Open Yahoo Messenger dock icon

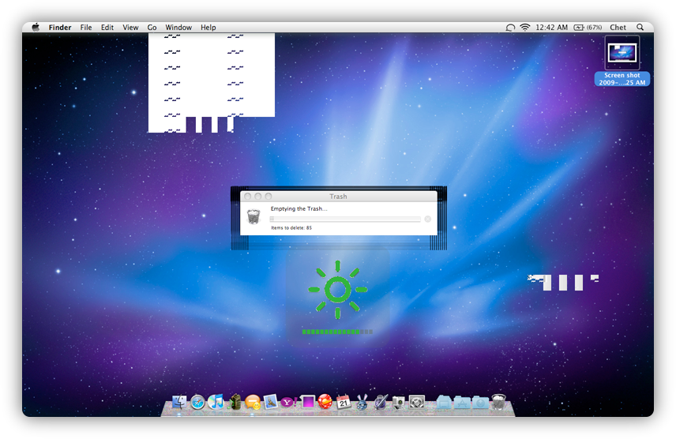pos(288,403)
